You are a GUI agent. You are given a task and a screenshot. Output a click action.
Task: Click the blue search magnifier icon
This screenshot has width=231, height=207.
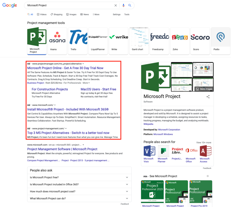[x=130, y=5]
